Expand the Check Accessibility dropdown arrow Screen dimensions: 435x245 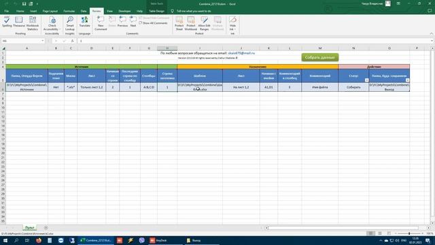(59, 29)
